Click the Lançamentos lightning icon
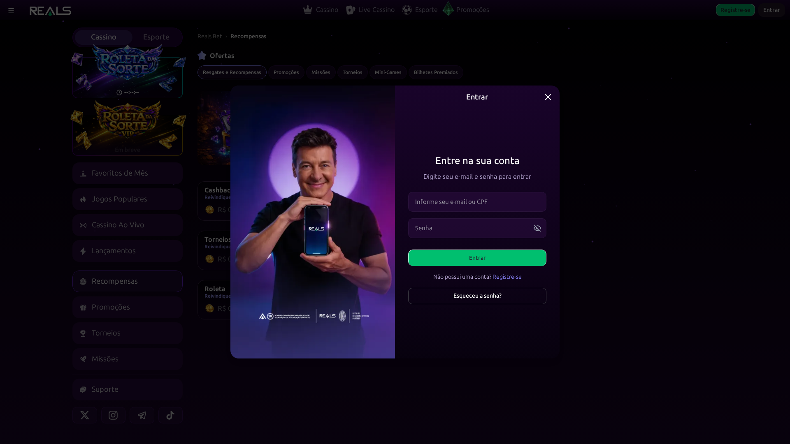Image resolution: width=790 pixels, height=444 pixels. coord(83,251)
